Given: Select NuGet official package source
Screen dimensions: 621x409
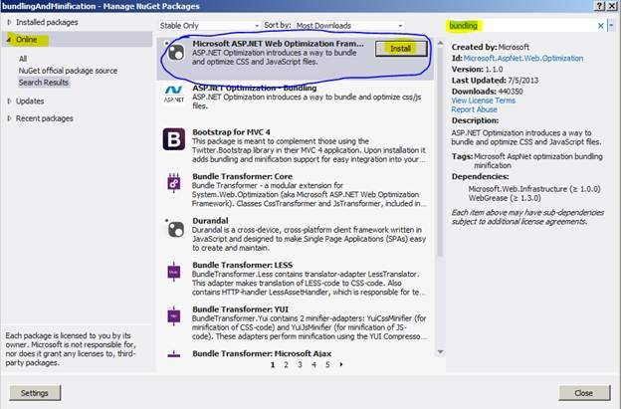Looking at the screenshot, I should tap(68, 71).
